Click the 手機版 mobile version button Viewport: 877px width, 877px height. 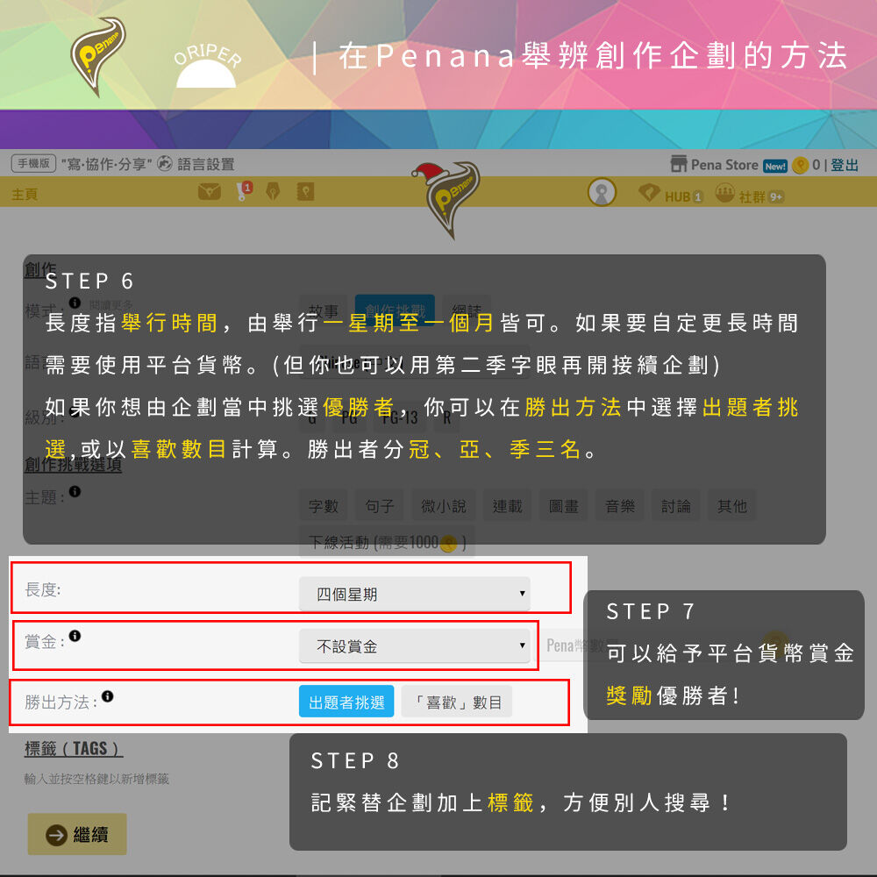(x=33, y=163)
